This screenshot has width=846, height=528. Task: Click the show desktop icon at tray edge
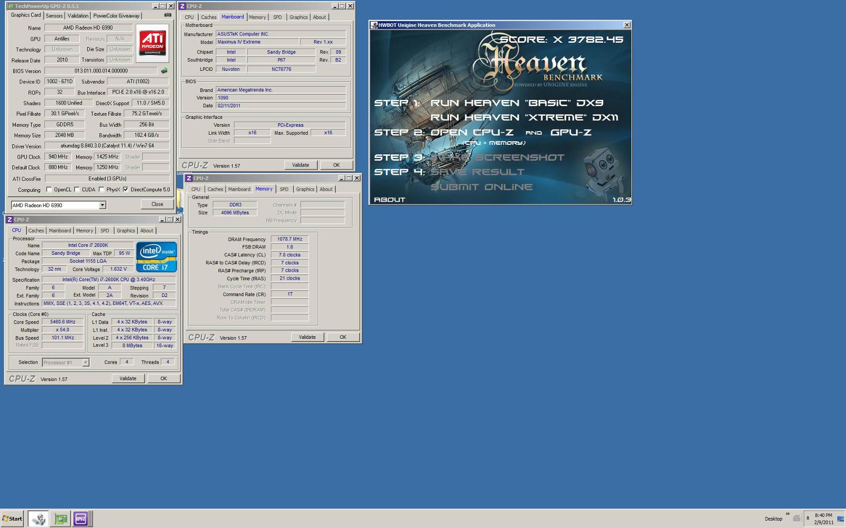tap(841, 519)
